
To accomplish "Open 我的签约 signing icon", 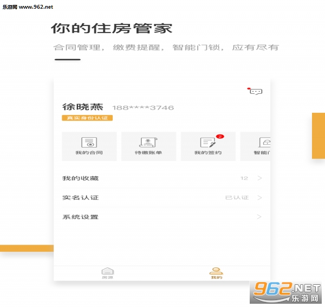I will pos(208,143).
